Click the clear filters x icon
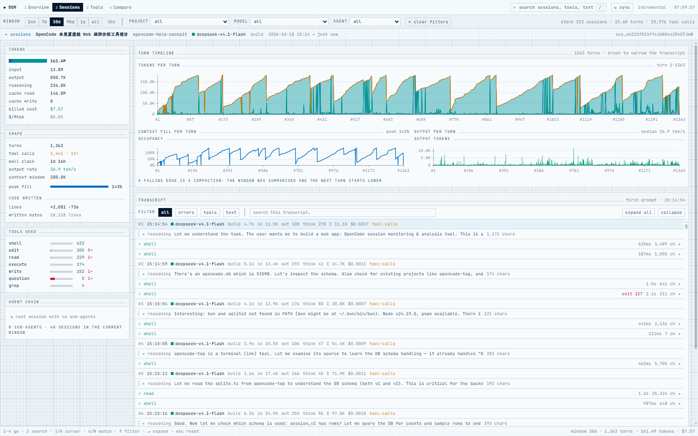The image size is (698, 436). pyautogui.click(x=410, y=22)
